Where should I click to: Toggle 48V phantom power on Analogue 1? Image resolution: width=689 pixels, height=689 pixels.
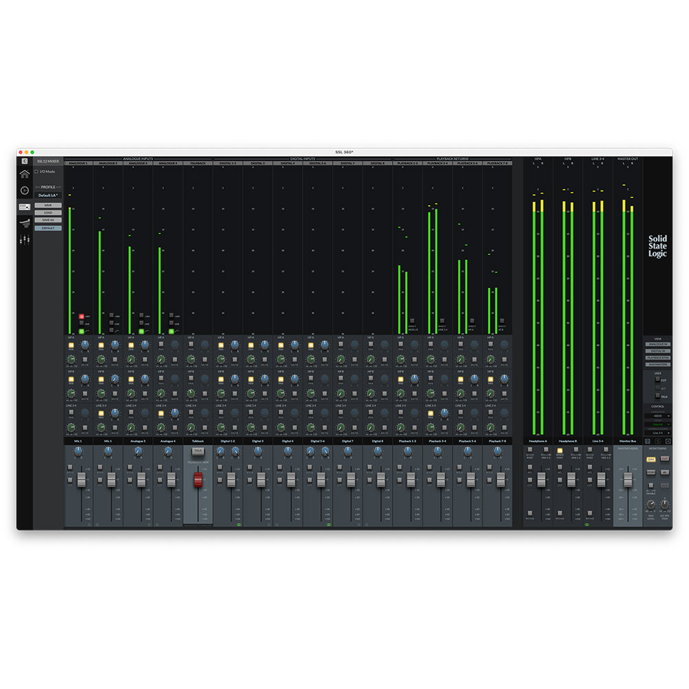[81, 317]
